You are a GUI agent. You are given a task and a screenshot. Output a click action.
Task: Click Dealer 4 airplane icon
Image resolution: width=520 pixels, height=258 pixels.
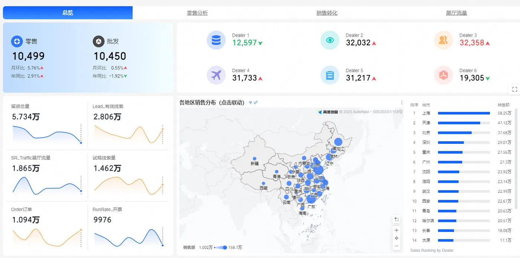coord(216,75)
